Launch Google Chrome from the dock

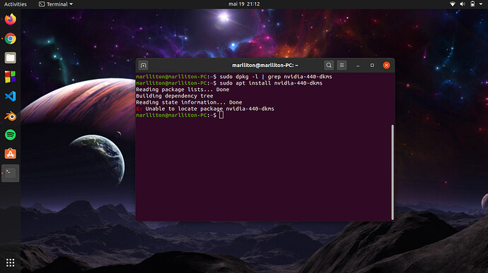coord(11,39)
